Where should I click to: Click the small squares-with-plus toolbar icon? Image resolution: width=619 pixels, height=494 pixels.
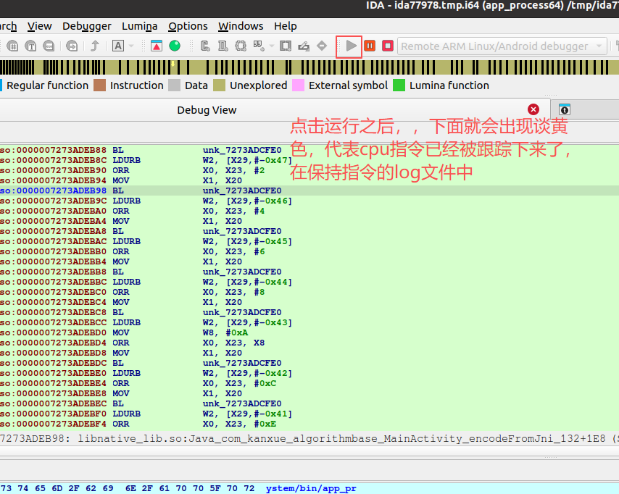tap(259, 46)
